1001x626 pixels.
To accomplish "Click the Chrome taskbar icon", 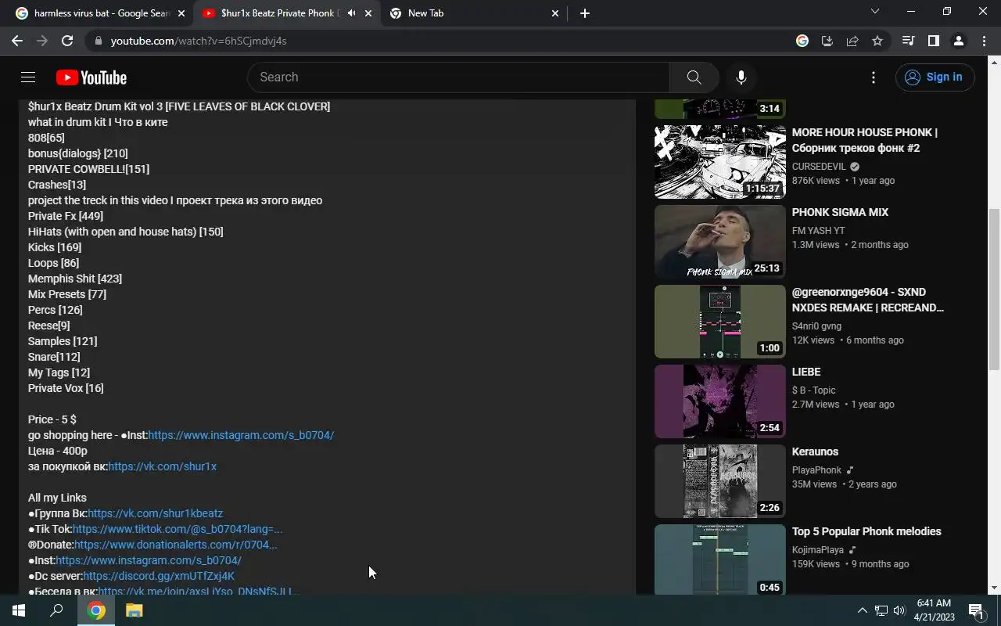I will tap(96, 610).
